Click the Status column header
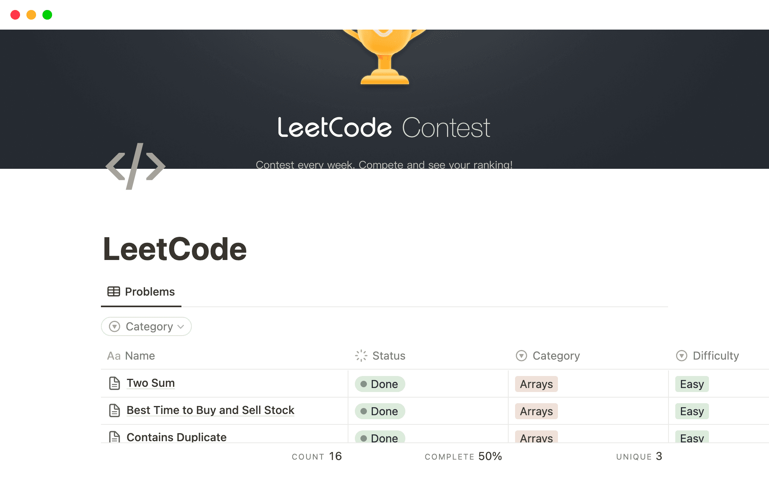This screenshot has height=480, width=769. click(x=389, y=356)
